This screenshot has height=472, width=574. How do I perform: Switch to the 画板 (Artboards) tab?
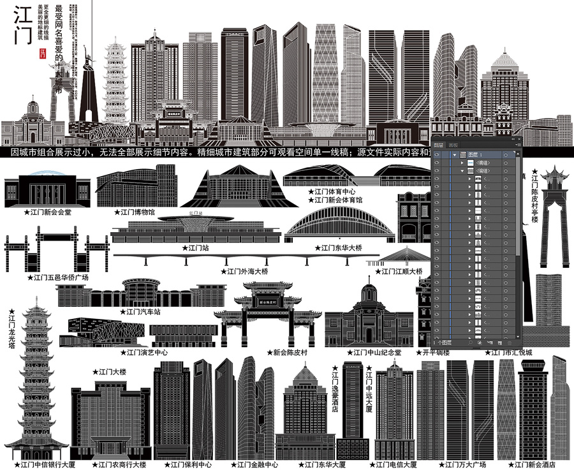[x=453, y=145]
